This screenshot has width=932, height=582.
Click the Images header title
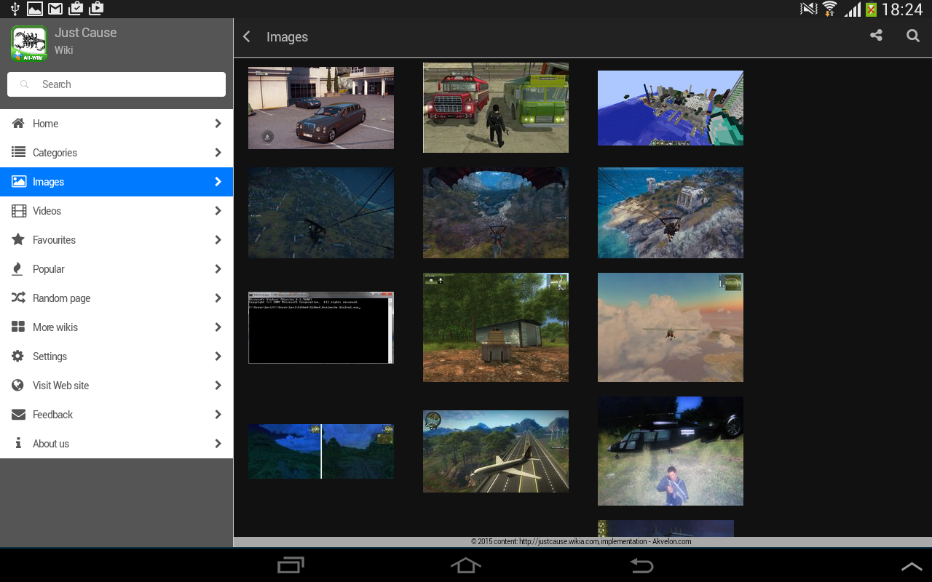click(287, 37)
